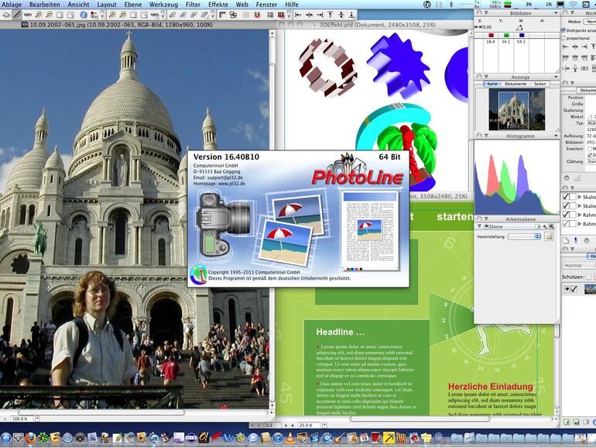This screenshot has height=448, width=596.
Task: Align left edges using main toolbar icon
Action: coord(299,15)
